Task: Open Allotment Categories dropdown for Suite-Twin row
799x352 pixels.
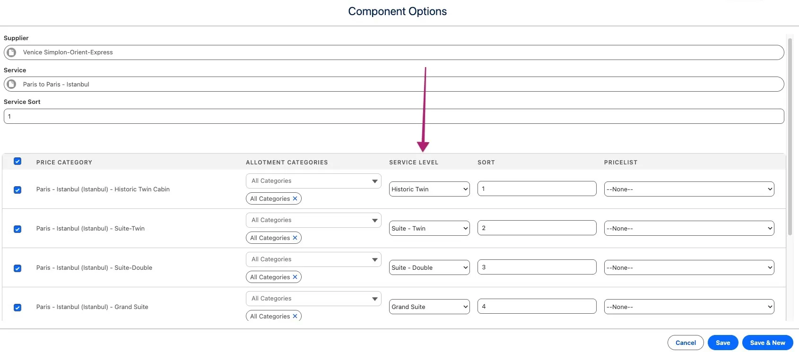Action: [x=313, y=220]
